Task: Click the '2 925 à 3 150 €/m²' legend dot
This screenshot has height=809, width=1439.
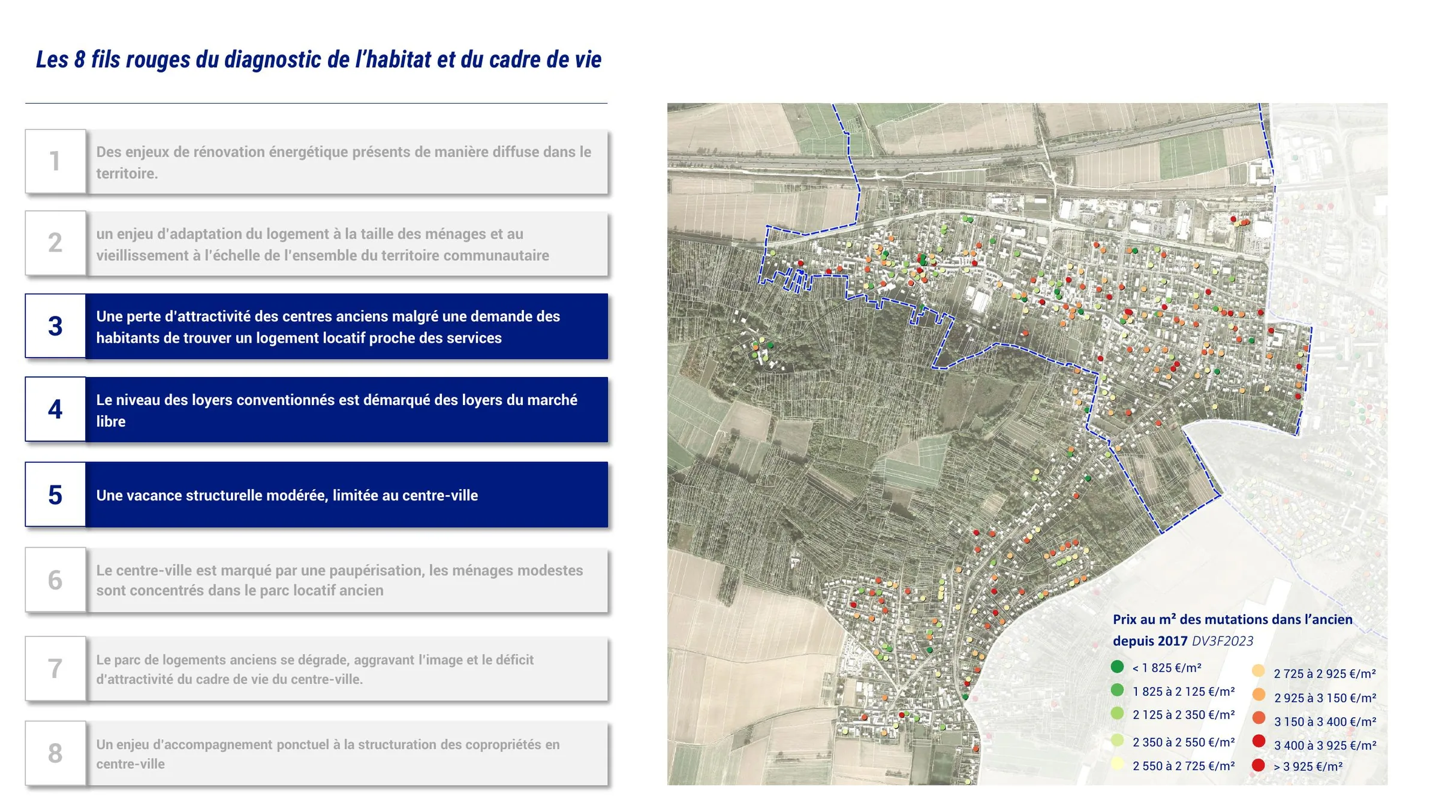Action: [1259, 695]
